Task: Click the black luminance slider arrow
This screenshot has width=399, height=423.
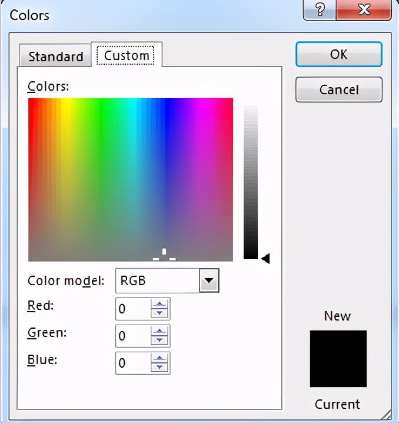Action: (x=265, y=259)
